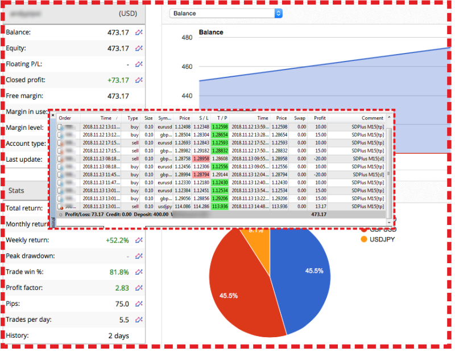Sort trade table by Size column
Viewport: 455px width, 352px height.
point(148,118)
